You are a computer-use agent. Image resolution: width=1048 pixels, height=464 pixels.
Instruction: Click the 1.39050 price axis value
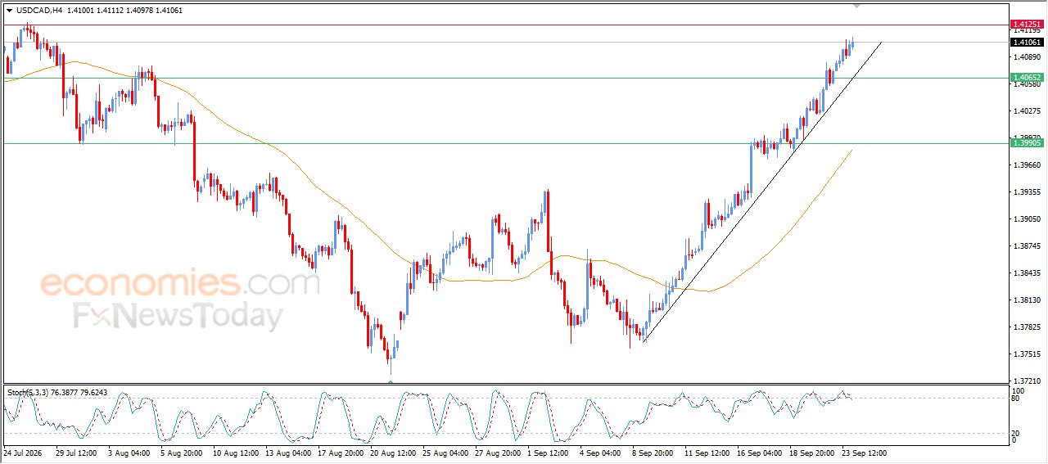click(1027, 219)
